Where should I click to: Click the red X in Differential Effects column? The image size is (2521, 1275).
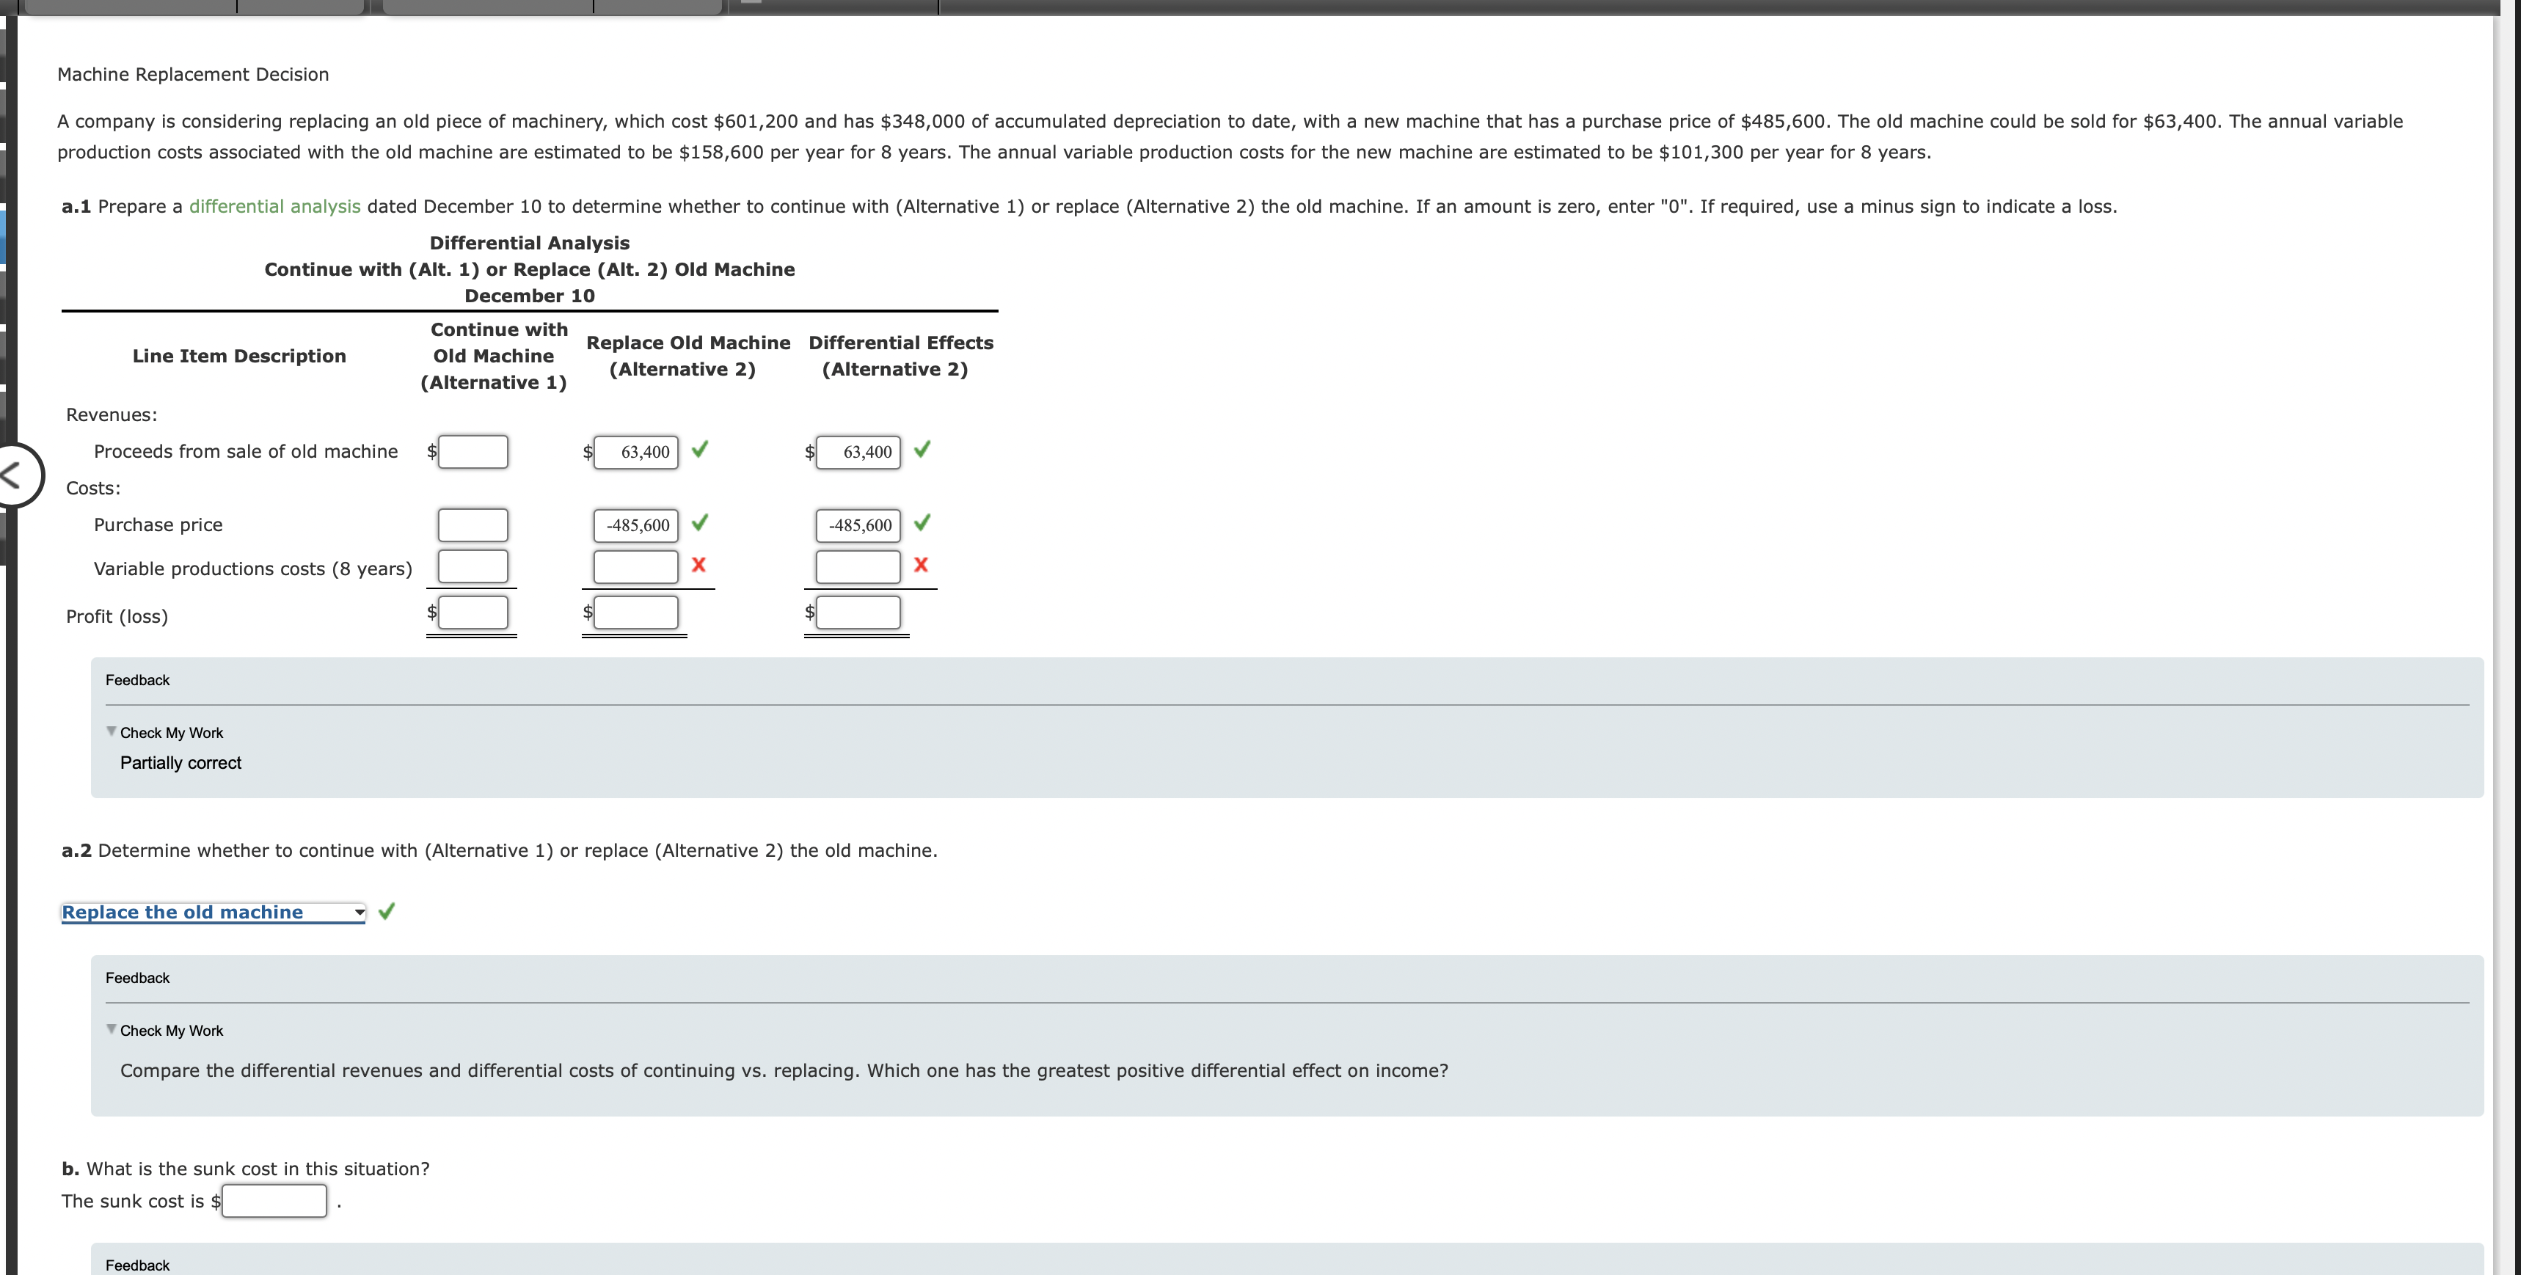[x=920, y=565]
